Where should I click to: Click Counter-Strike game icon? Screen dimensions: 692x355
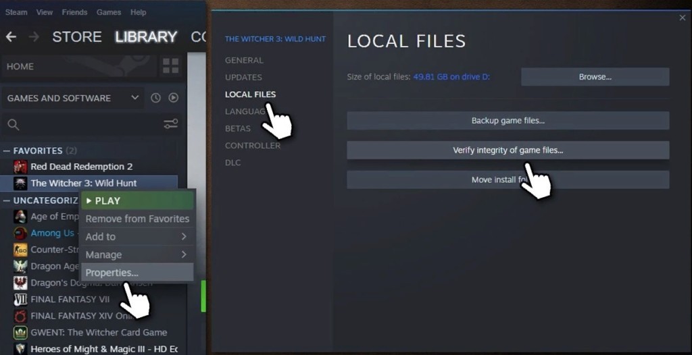click(20, 250)
